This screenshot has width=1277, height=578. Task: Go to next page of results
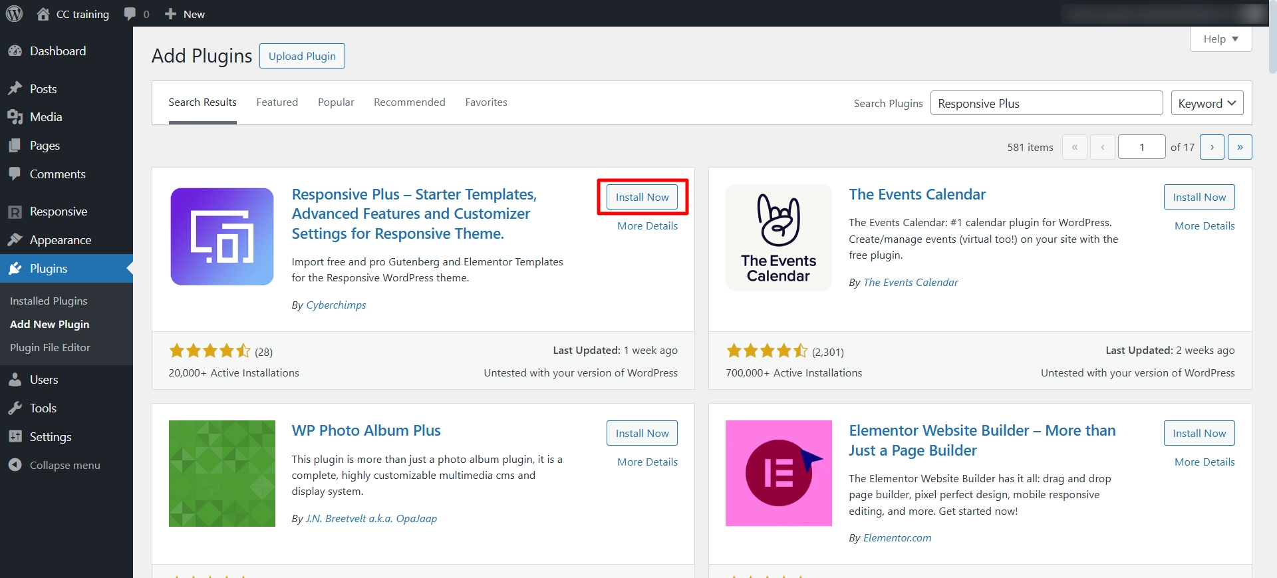[x=1212, y=147]
